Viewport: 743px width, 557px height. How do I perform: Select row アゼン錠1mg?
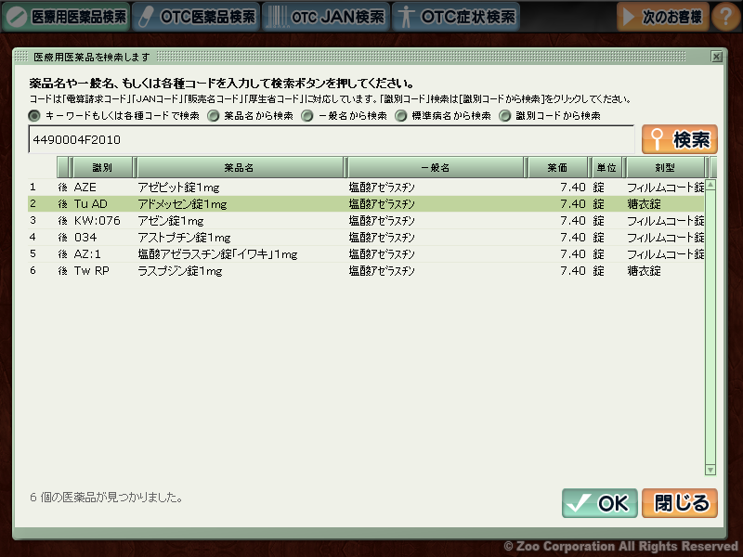pos(366,221)
